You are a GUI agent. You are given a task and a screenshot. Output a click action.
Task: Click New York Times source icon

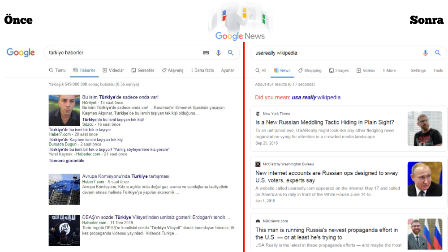258,114
